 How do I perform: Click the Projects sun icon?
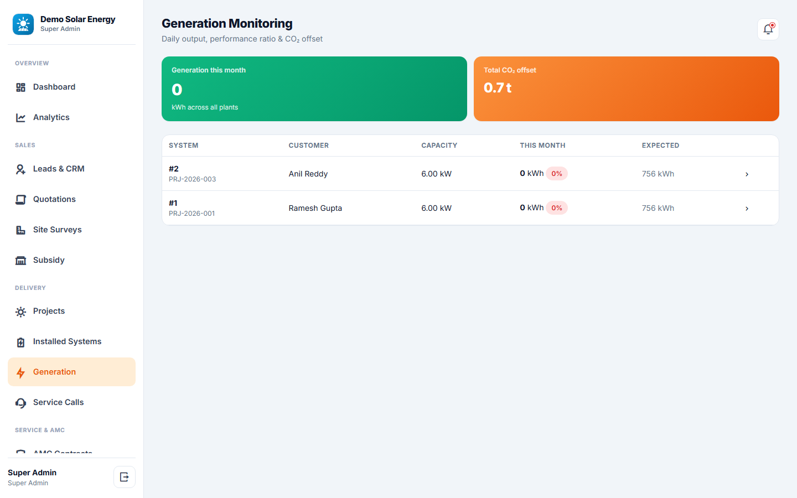pos(20,312)
